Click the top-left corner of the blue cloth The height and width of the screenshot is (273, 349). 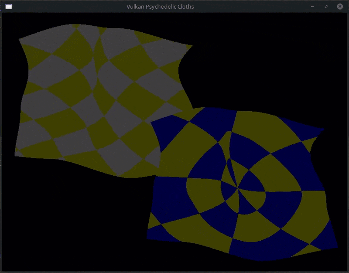(152, 123)
